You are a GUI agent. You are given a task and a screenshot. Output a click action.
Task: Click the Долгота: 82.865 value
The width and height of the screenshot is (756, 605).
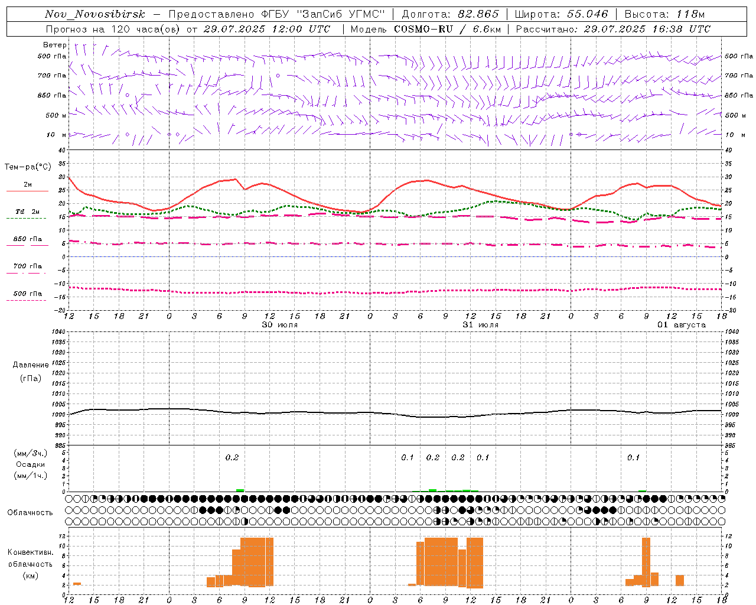point(450,14)
